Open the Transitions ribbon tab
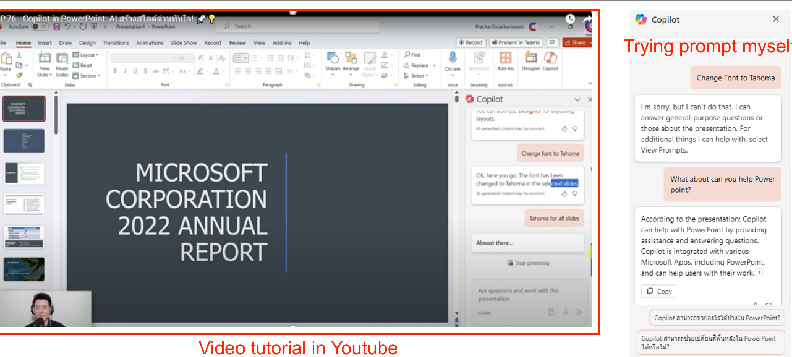Image resolution: width=792 pixels, height=357 pixels. 116,43
